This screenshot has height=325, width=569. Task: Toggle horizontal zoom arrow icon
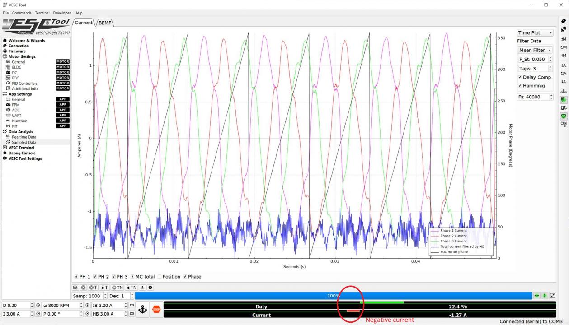tap(537, 296)
